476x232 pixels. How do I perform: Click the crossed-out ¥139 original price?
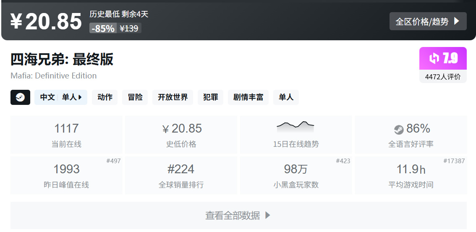129,28
